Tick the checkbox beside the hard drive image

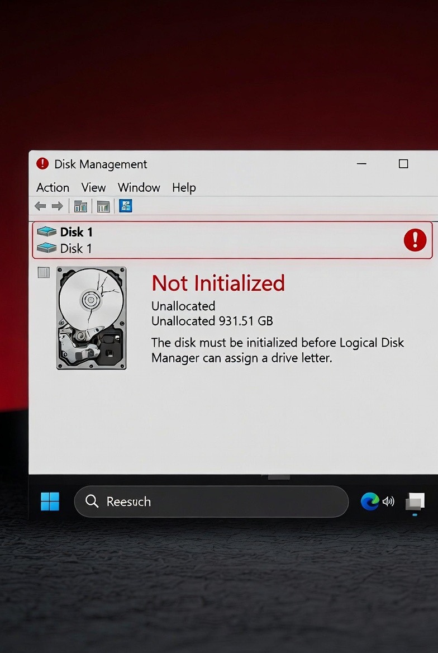tap(44, 272)
